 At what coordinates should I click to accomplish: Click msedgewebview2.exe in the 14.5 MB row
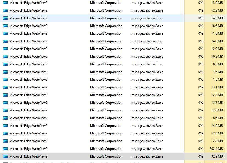coord(147,18)
